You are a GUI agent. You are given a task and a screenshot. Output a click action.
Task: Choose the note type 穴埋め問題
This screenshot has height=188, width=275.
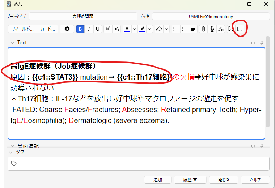pyautogui.click(x=83, y=17)
